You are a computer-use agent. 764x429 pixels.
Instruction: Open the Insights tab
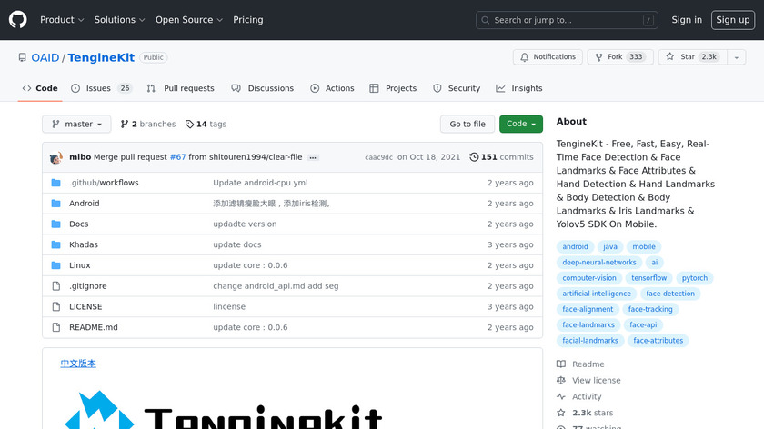pos(519,88)
